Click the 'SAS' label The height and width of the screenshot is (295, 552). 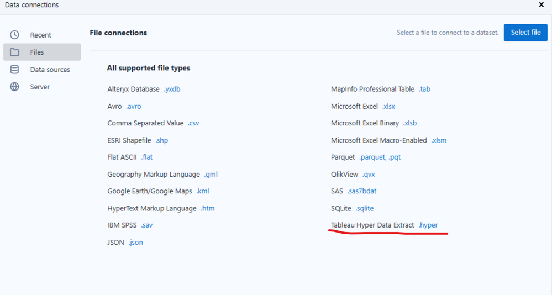337,191
